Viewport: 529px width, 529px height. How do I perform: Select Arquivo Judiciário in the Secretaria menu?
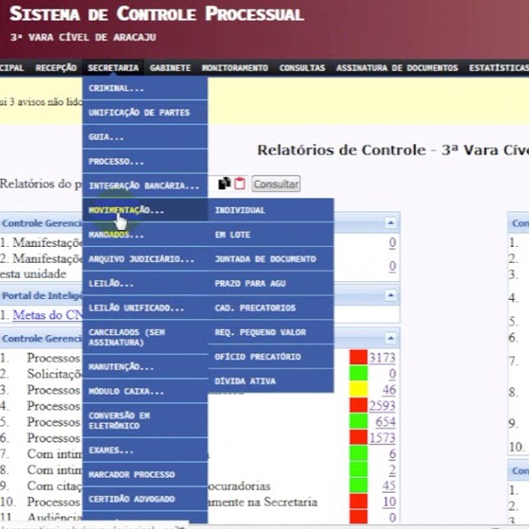tap(141, 259)
